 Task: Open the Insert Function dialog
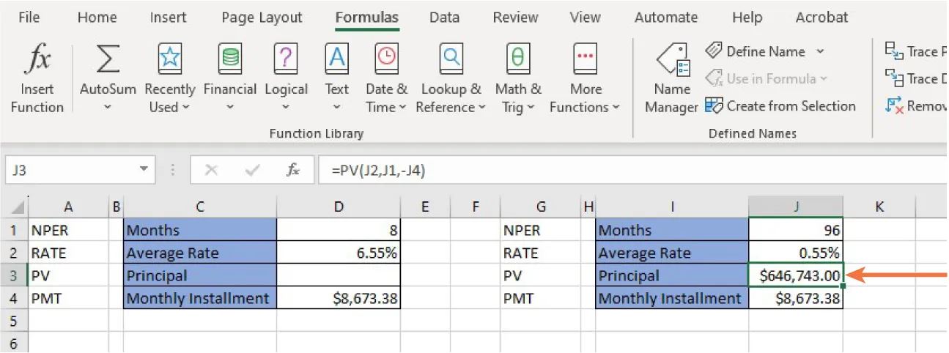[x=37, y=78]
